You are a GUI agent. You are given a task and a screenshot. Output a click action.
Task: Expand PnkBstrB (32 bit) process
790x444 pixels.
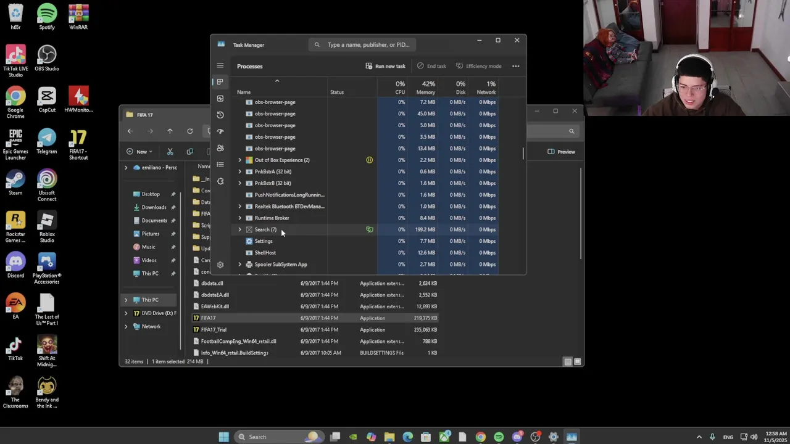[239, 183]
